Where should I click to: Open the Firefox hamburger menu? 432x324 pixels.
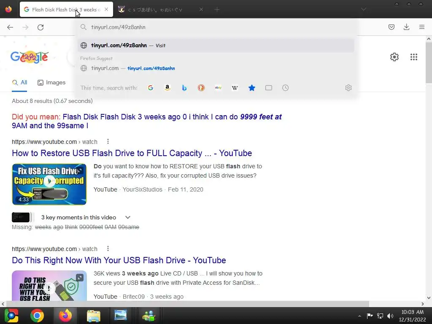coord(421,27)
